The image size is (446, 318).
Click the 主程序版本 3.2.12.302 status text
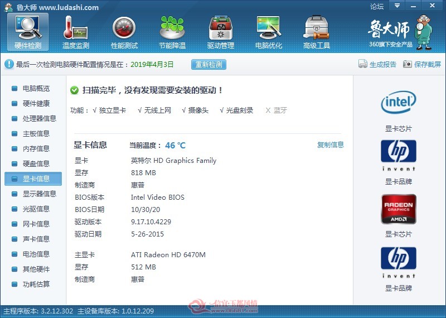(x=38, y=311)
